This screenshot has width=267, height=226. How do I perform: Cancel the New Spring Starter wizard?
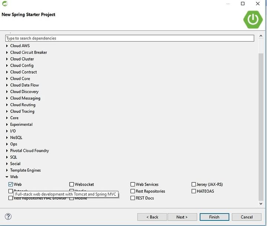tap(247, 217)
